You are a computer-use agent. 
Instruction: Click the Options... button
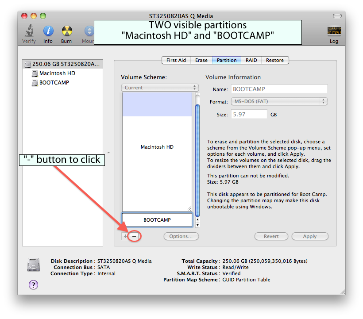coord(181,236)
